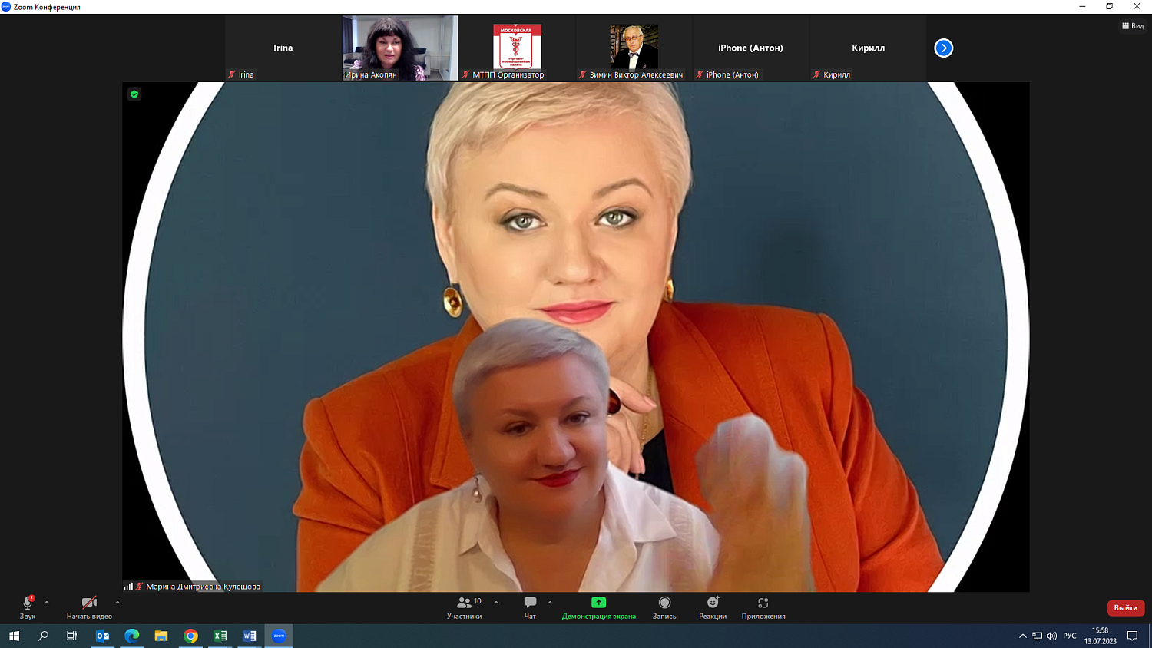Open the Вид view menu

[1133, 26]
